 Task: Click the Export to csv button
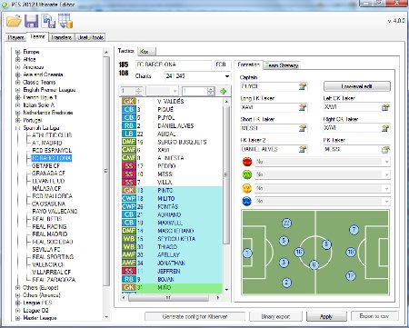[374, 316]
